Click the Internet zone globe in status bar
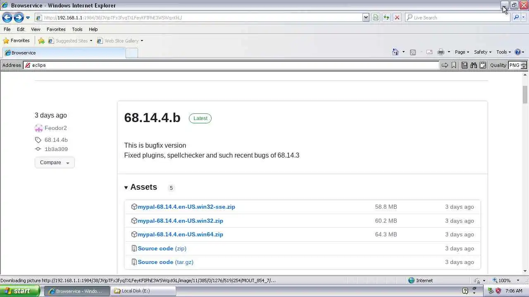 point(411,280)
